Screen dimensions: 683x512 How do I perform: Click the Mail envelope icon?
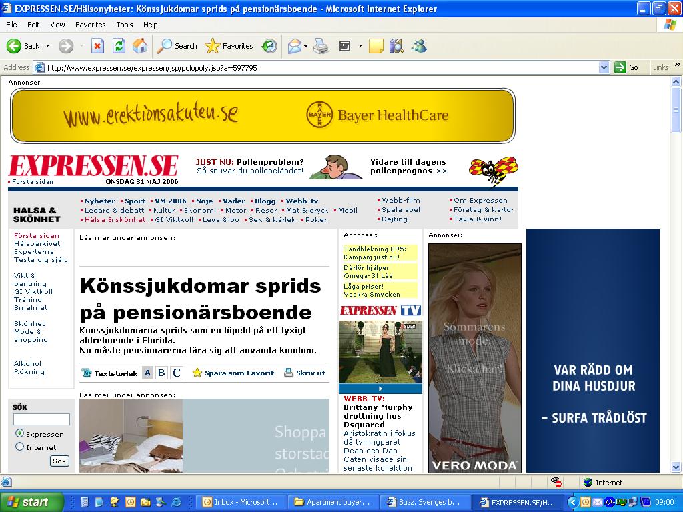pyautogui.click(x=294, y=46)
